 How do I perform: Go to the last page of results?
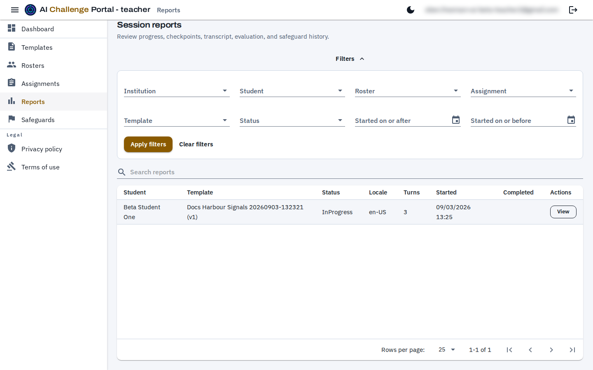[572, 350]
